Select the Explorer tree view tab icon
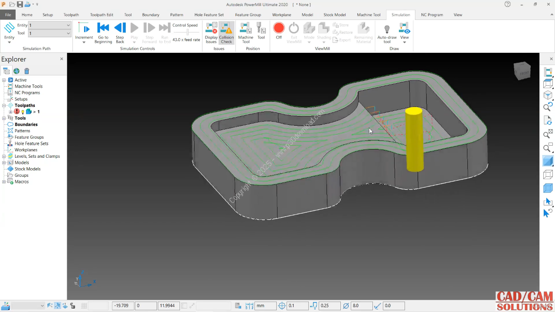This screenshot has height=312, width=555. [6, 71]
